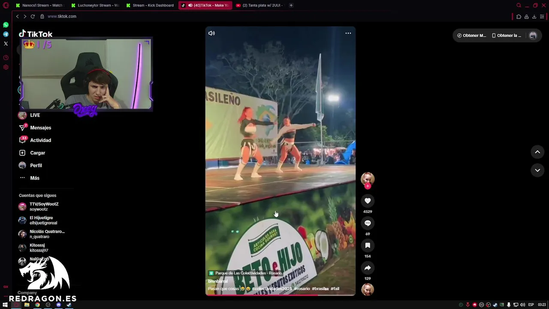The height and width of the screenshot is (309, 549).
Task: Switch to the Luchoneytor Stream tab
Action: pos(95,5)
